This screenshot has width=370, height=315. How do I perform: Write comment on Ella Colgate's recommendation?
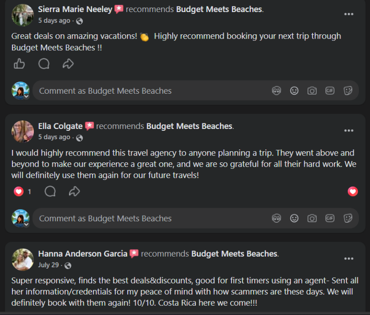(151, 218)
